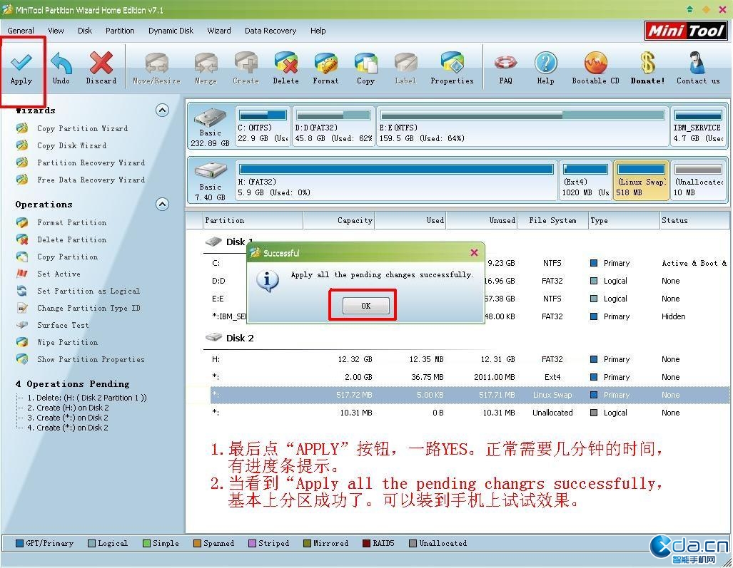
Task: Select the Ext4 2.00 GB partition row
Action: tap(470, 377)
